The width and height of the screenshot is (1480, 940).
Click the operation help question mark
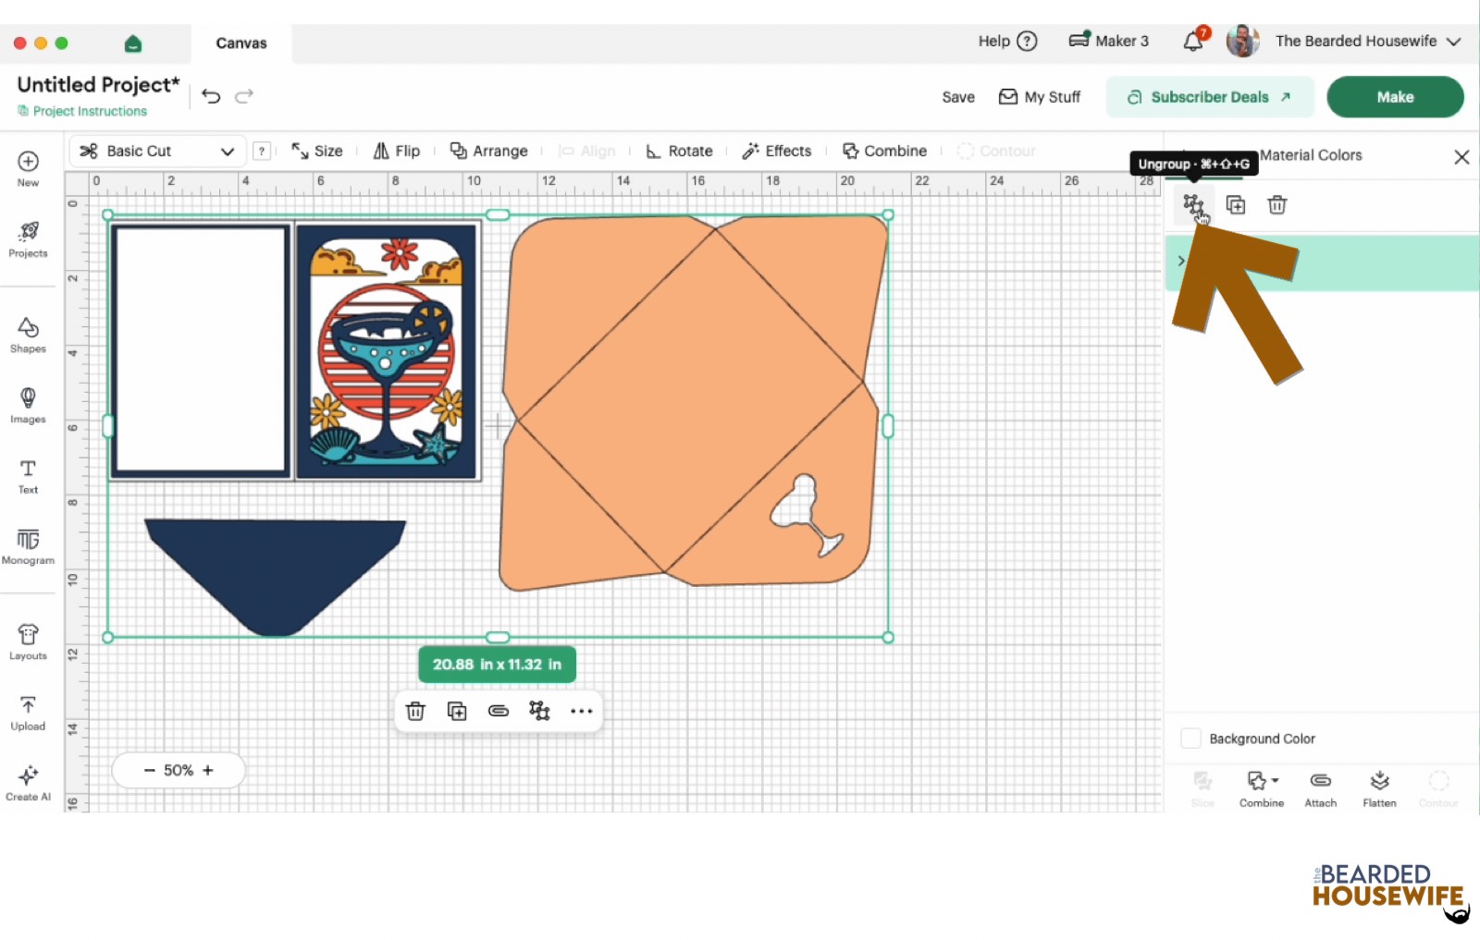tap(262, 151)
